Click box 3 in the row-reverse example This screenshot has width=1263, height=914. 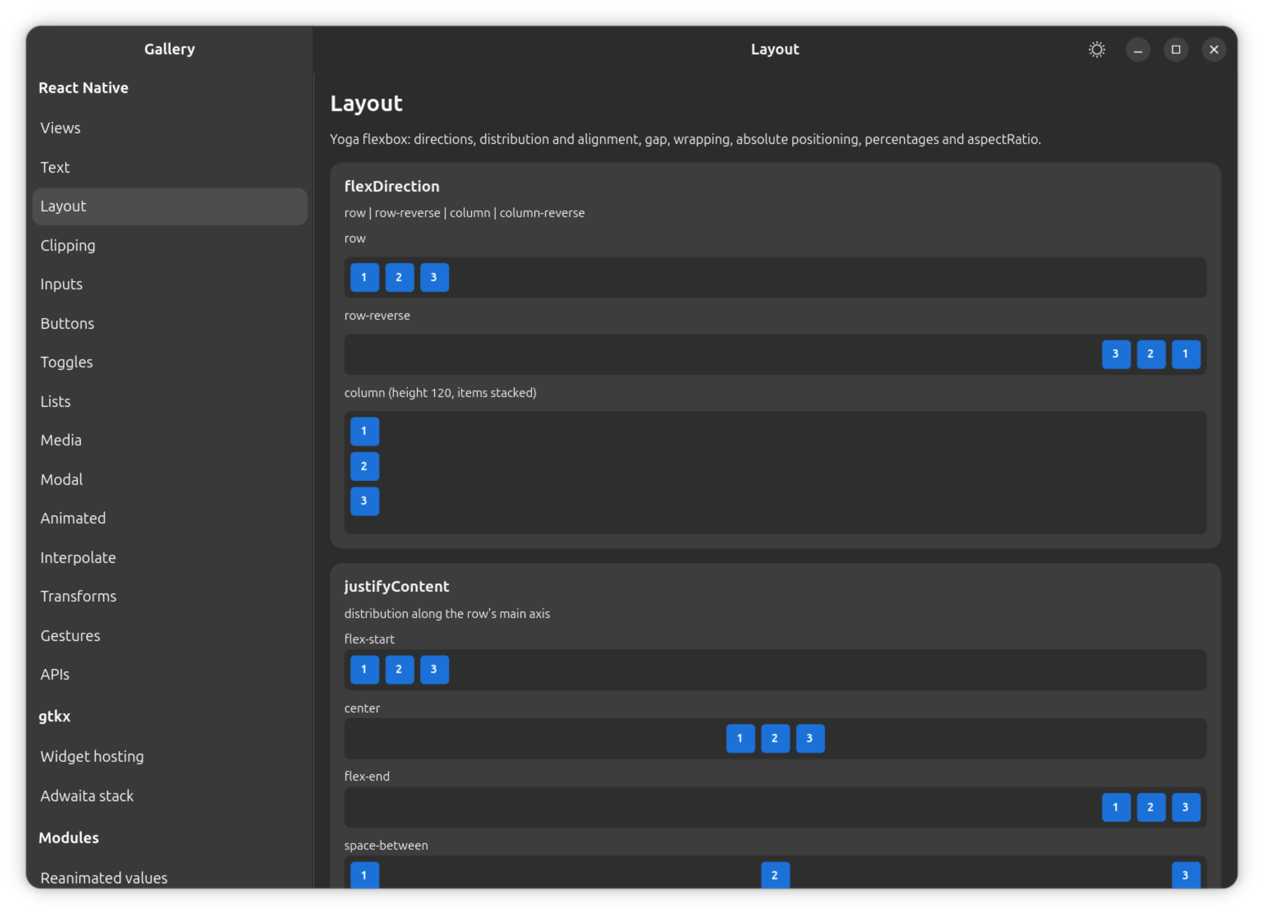click(1116, 354)
